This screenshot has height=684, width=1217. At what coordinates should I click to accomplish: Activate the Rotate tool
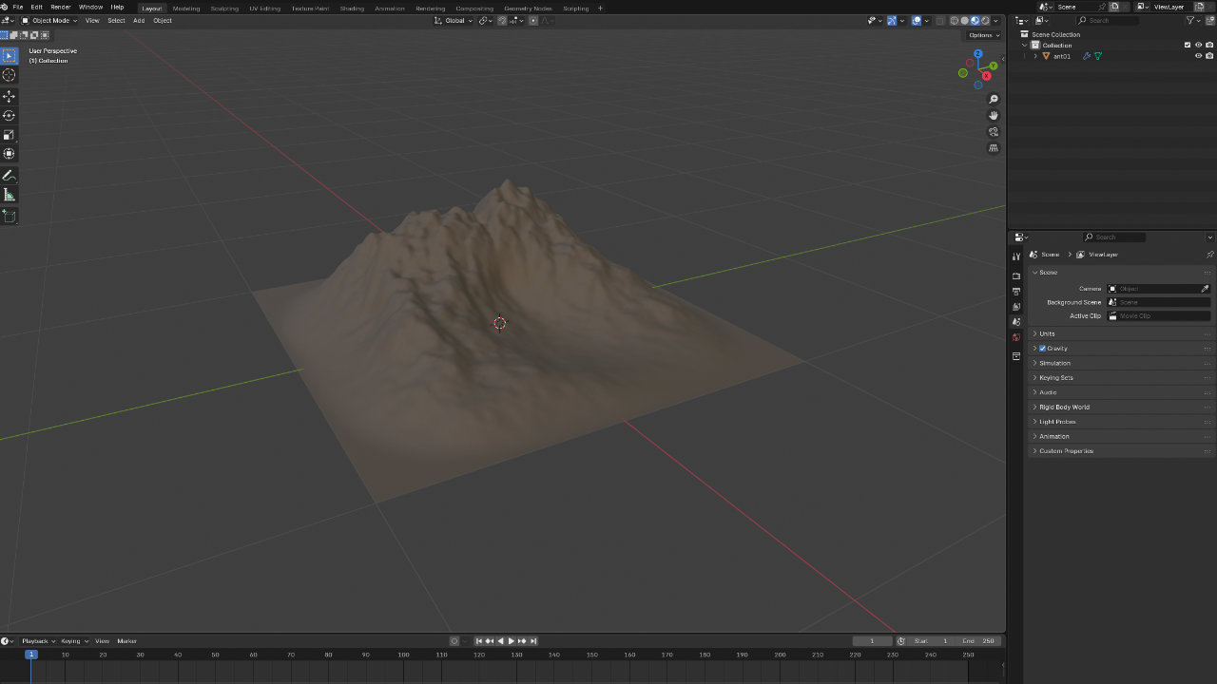click(x=10, y=115)
